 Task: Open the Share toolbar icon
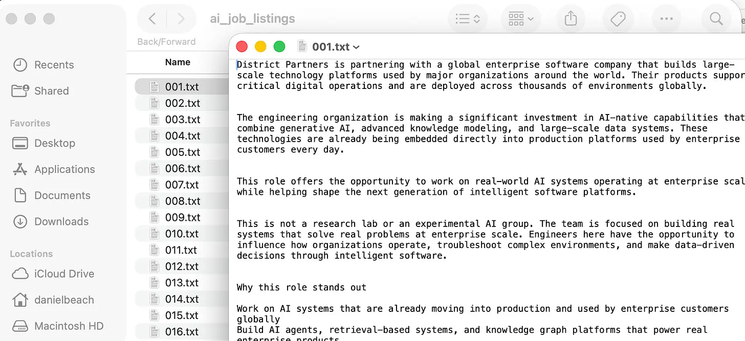point(571,19)
